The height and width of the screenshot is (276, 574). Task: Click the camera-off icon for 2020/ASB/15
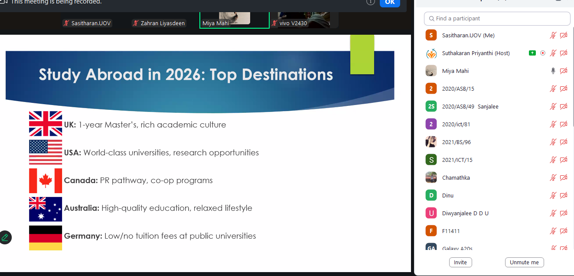point(564,89)
